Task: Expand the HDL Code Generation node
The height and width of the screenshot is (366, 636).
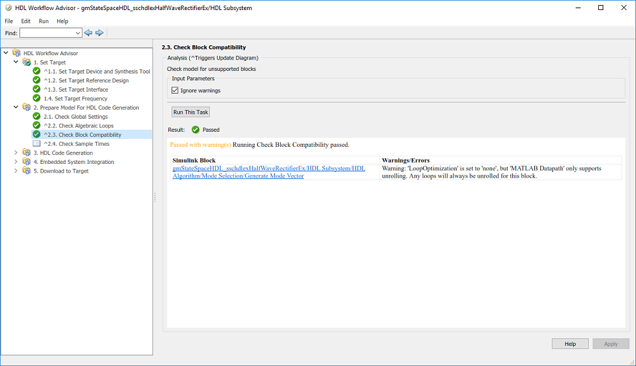Action: pyautogui.click(x=16, y=153)
